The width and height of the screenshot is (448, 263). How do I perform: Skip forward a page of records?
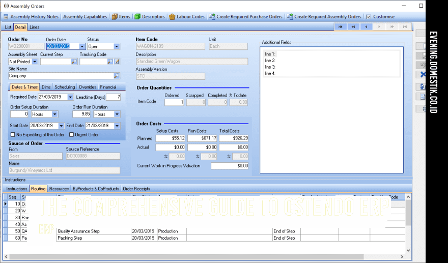click(392, 26)
